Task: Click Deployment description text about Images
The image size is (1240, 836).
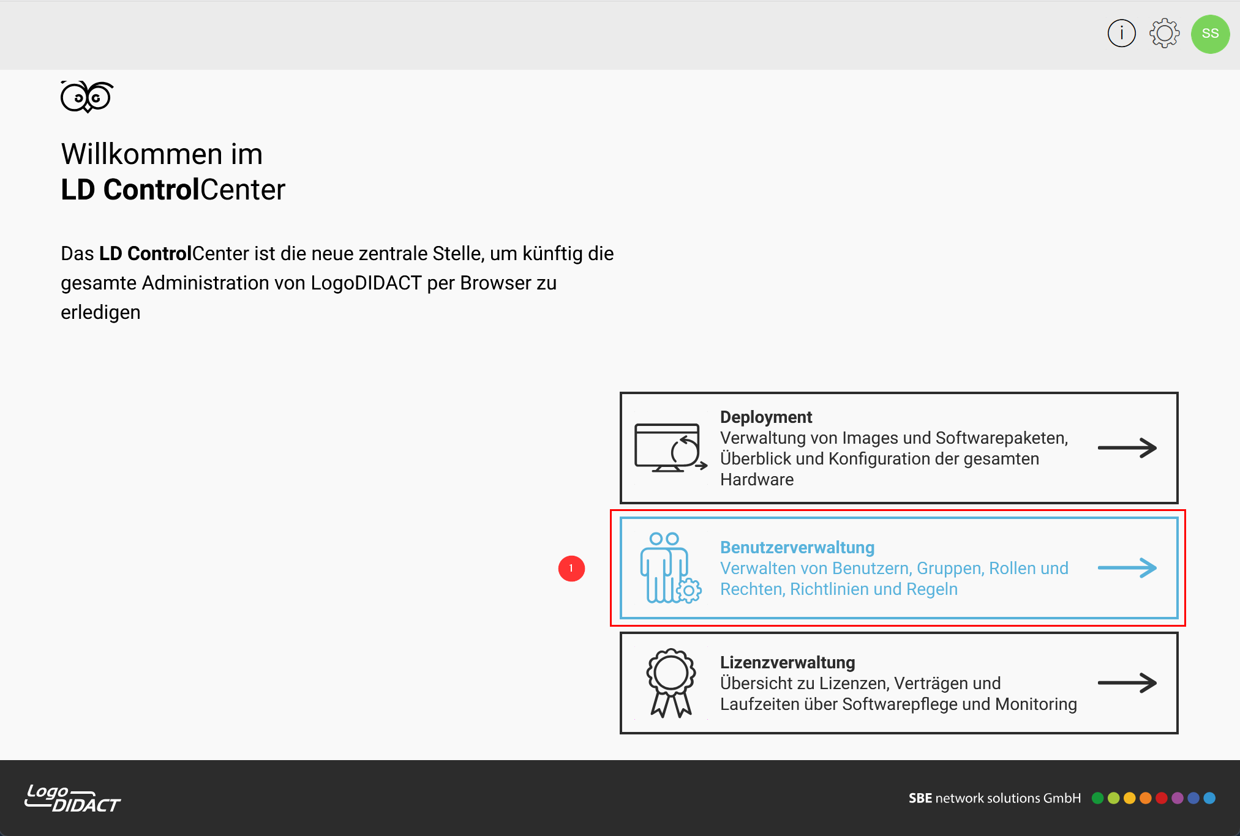Action: 894,459
